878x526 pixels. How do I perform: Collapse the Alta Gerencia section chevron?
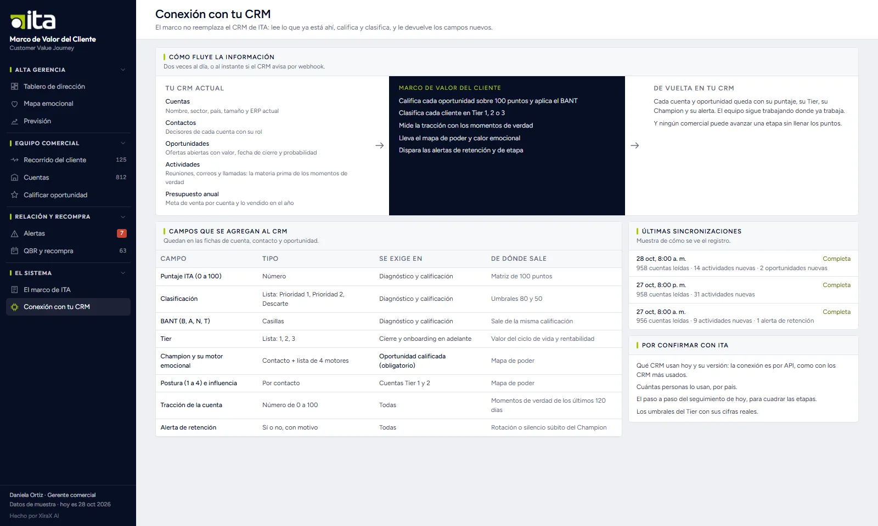123,70
